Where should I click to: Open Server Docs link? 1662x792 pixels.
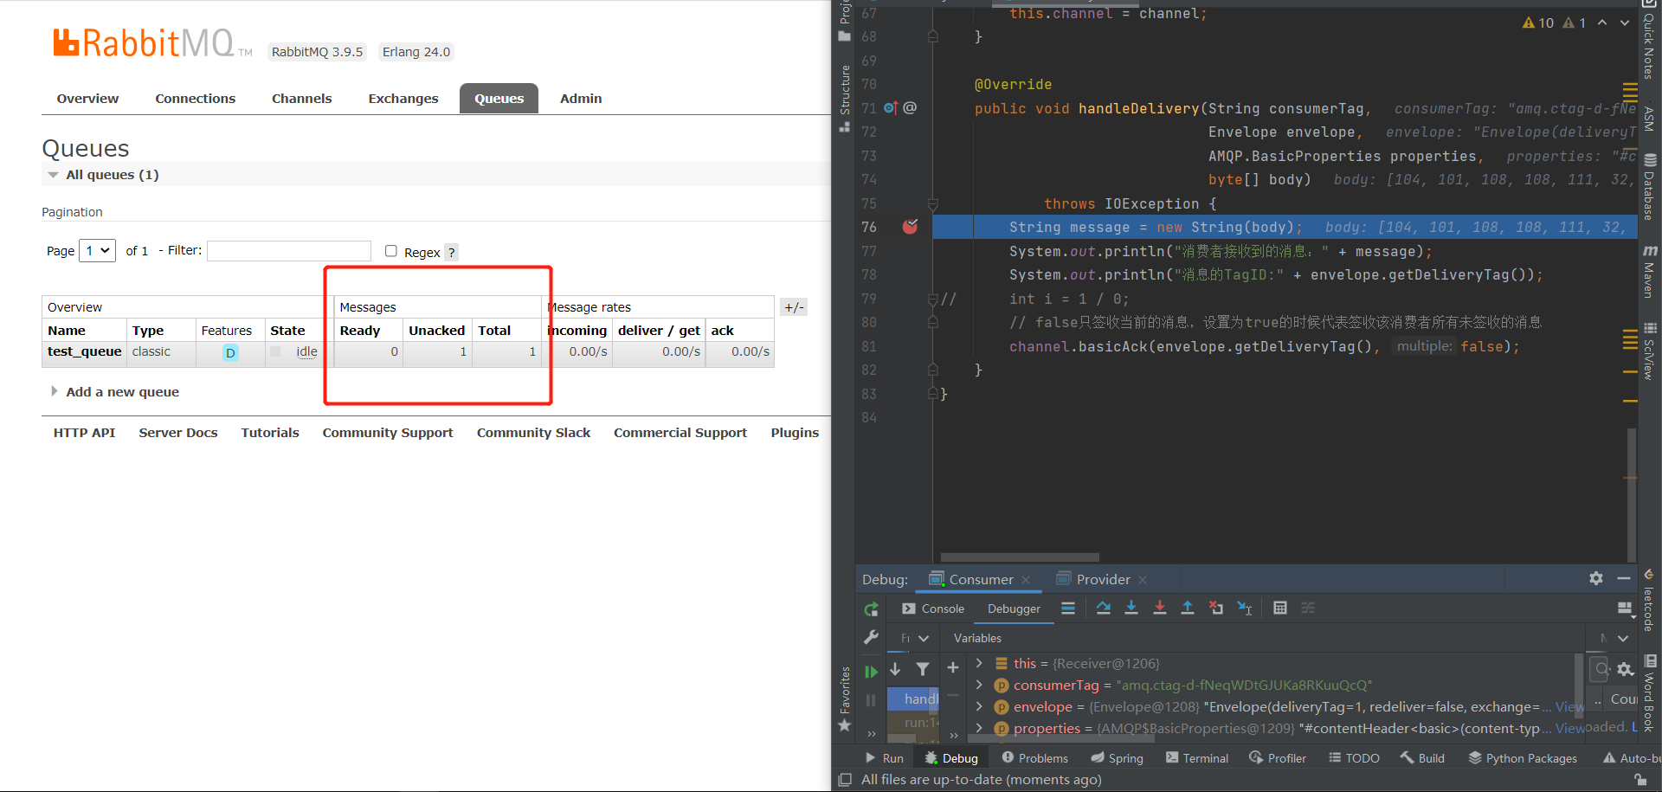pyautogui.click(x=177, y=433)
